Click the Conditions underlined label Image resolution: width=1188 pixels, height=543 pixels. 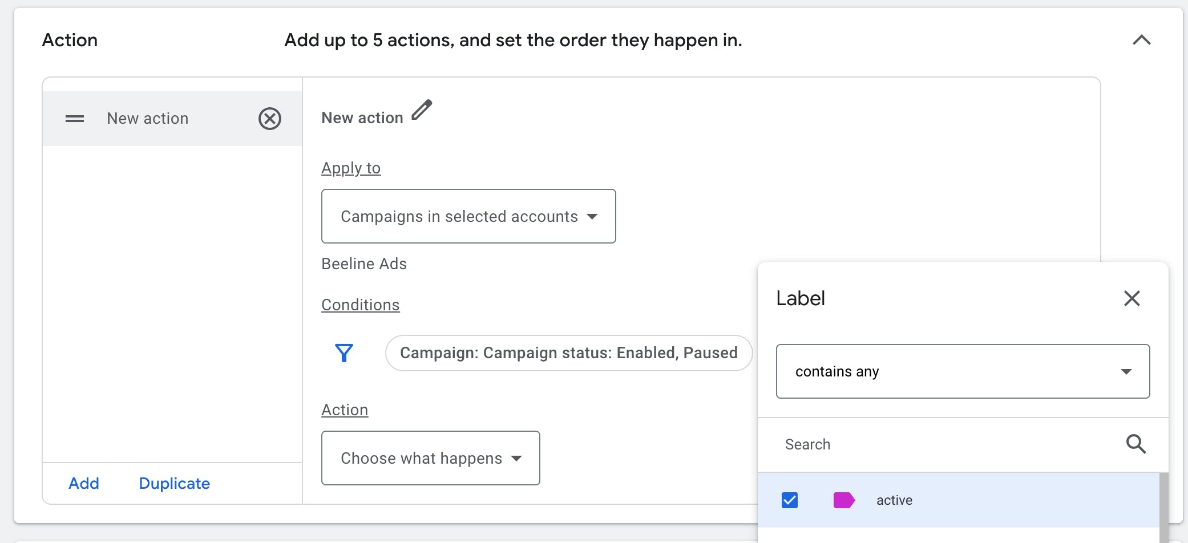point(361,305)
